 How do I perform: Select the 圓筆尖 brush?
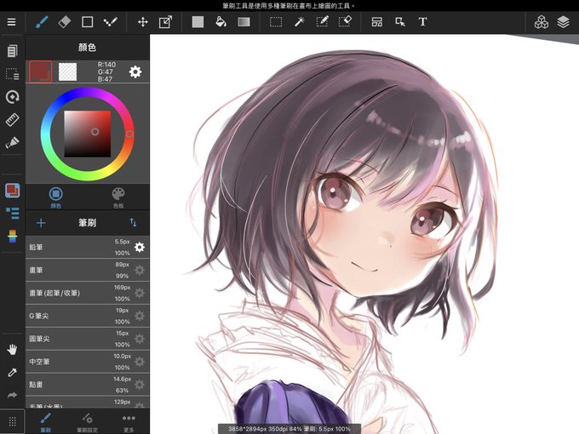[x=88, y=339]
